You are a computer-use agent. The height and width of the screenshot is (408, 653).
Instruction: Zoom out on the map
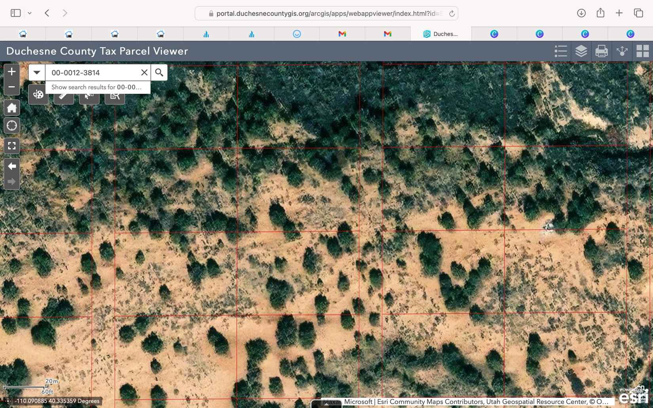pyautogui.click(x=11, y=87)
